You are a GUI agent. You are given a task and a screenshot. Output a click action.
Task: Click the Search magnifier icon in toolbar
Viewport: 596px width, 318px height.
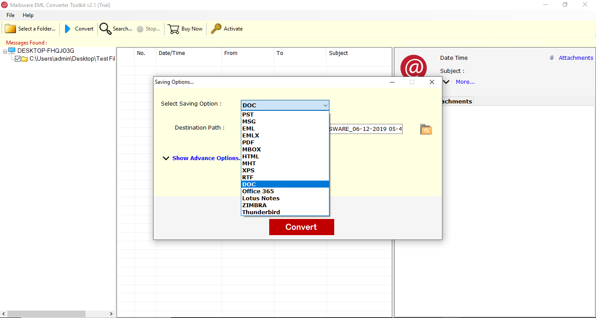tap(105, 29)
